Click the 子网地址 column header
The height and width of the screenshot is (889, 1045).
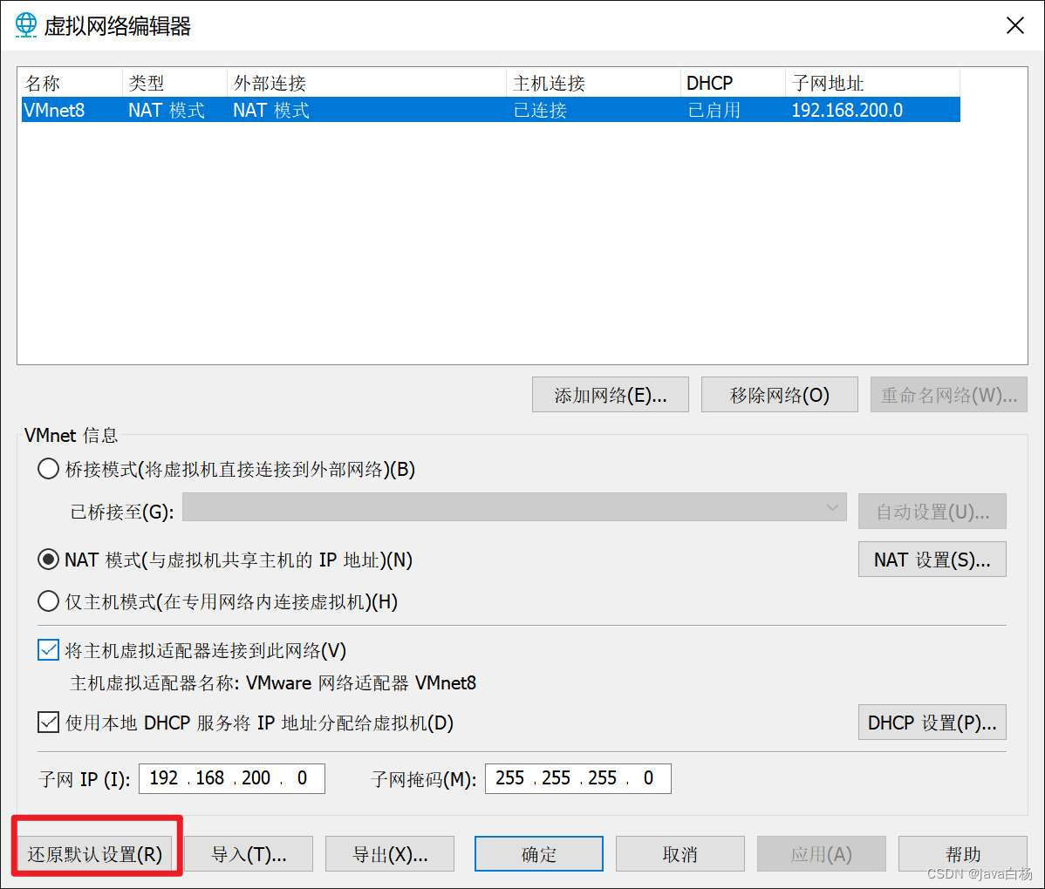coord(872,84)
